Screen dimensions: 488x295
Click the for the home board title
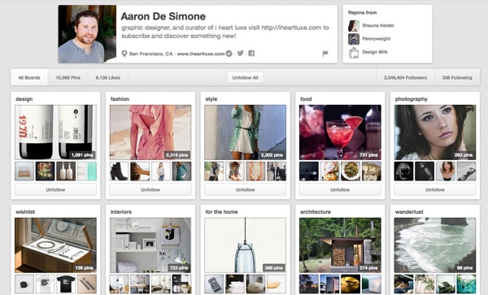[x=221, y=211]
